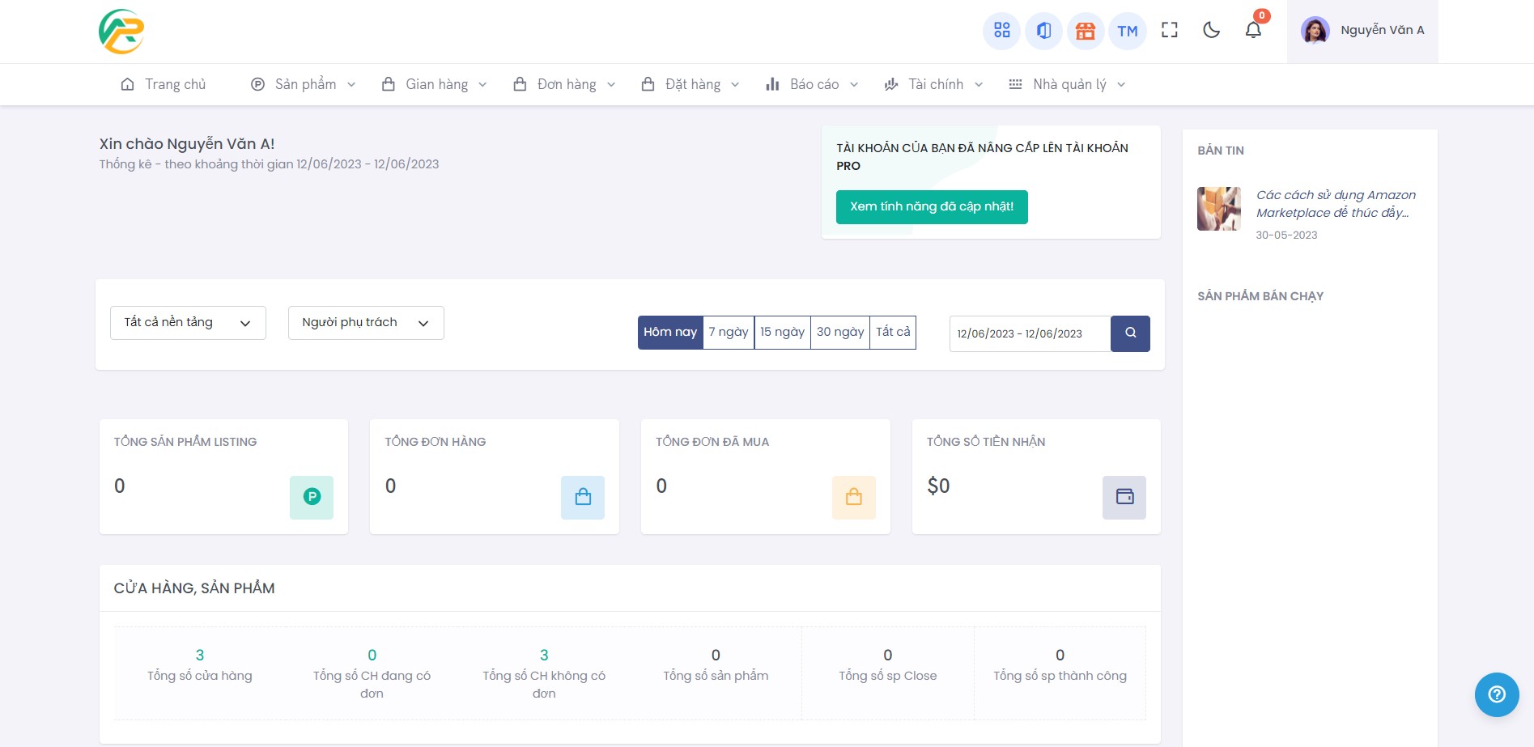The height and width of the screenshot is (747, 1534).
Task: Open the 'Người phụ trách' selector
Action: (x=365, y=322)
